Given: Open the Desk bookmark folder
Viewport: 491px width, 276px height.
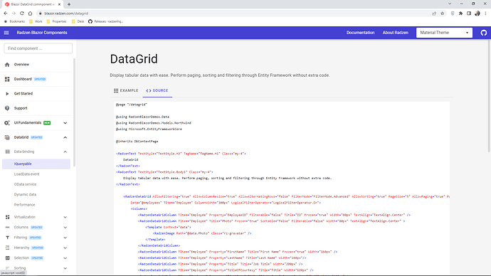Looking at the screenshot, I should [78, 21].
